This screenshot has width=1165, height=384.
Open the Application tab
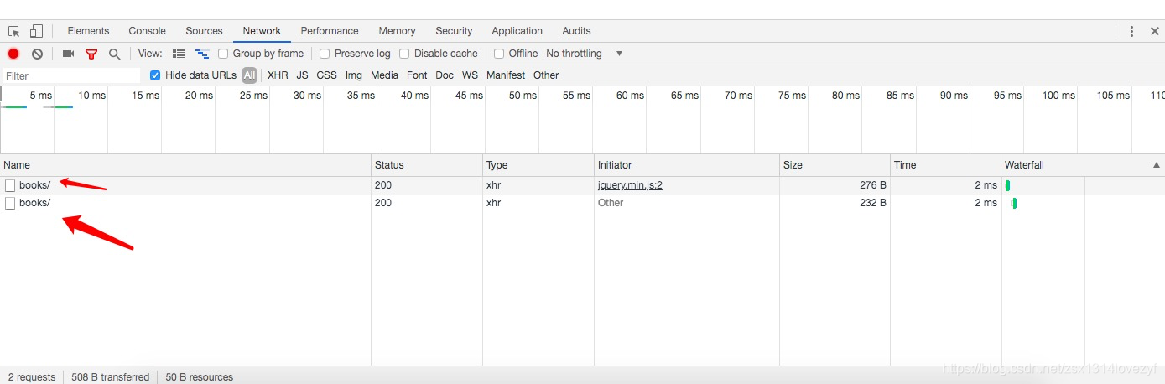coord(517,31)
